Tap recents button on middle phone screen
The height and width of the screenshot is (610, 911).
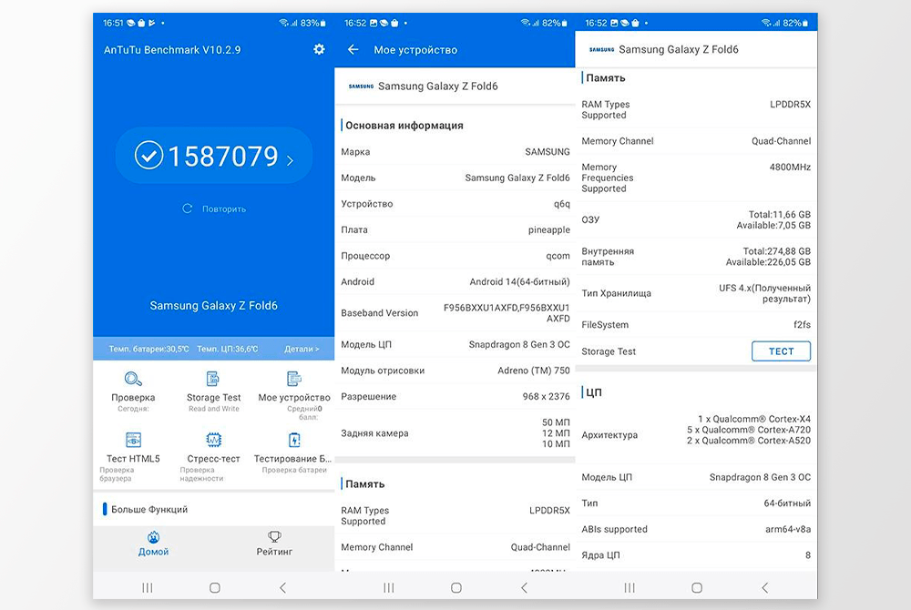pyautogui.click(x=389, y=588)
